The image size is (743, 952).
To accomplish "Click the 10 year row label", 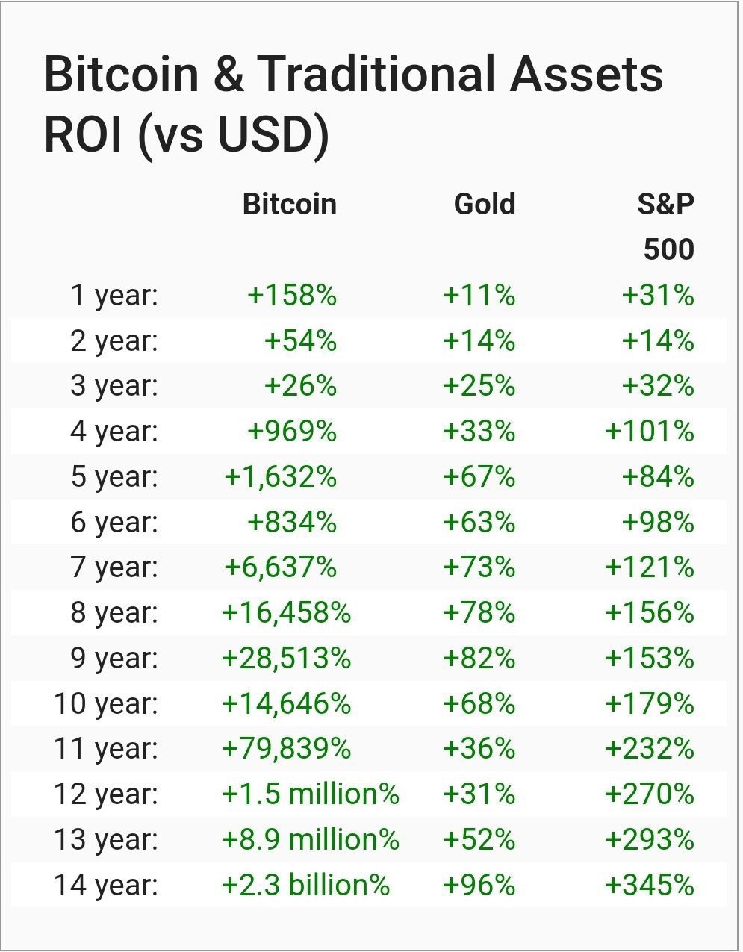I will pyautogui.click(x=106, y=704).
